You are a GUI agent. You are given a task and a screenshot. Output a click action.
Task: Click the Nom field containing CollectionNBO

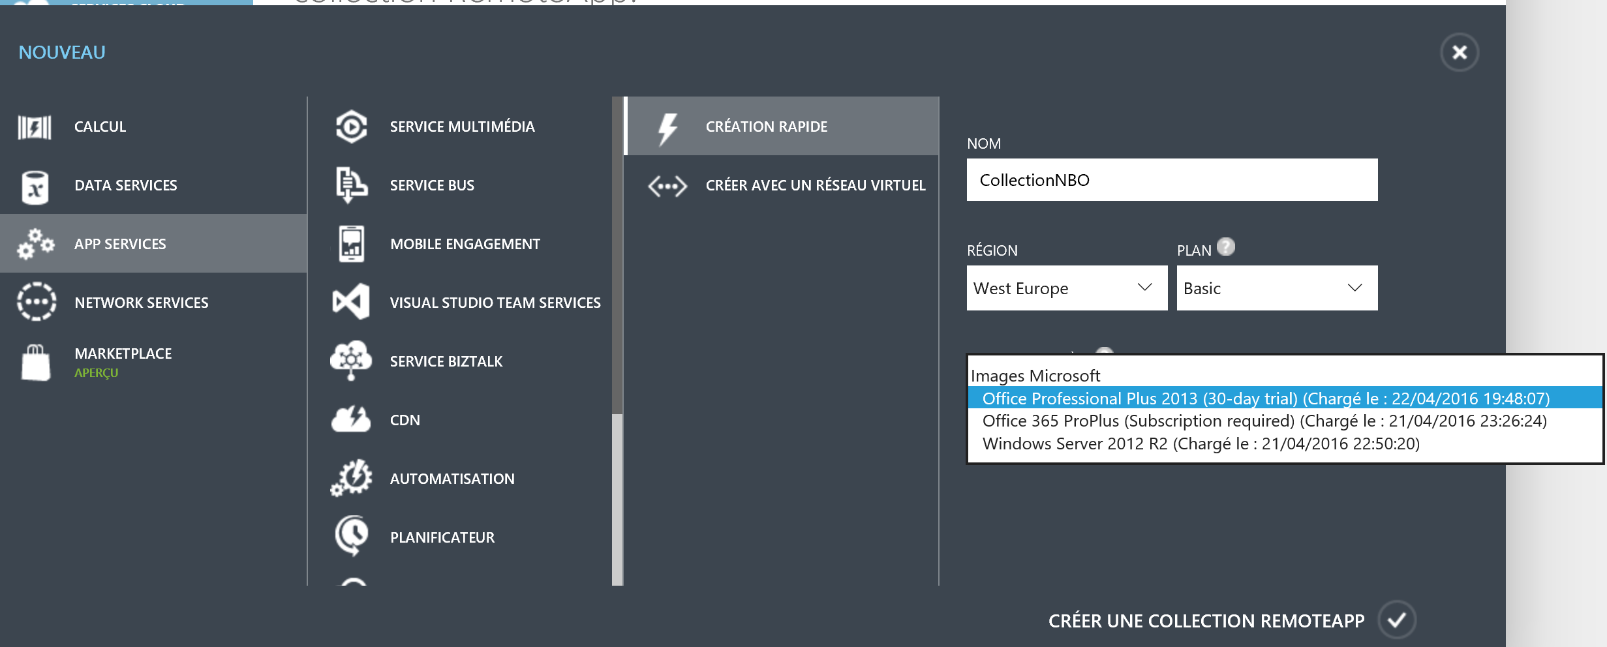coord(1172,180)
